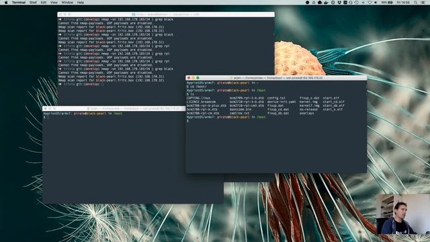Click cmdline.txt in the listing
The height and width of the screenshot is (242, 430).
239,114
